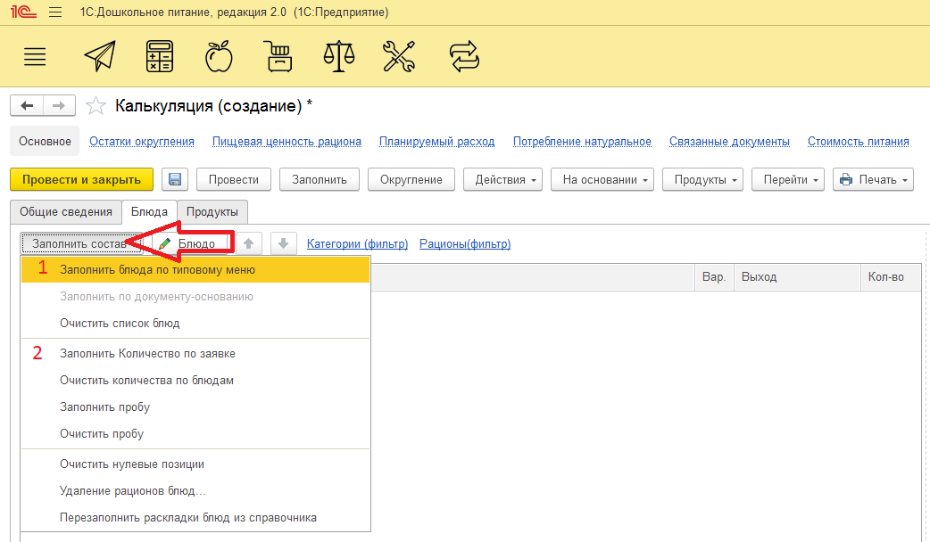Choose Заполнить Количество по заявке
The width and height of the screenshot is (930, 542).
coord(147,354)
